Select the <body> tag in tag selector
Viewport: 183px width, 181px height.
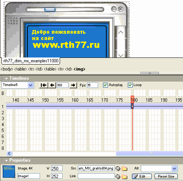click(7, 69)
